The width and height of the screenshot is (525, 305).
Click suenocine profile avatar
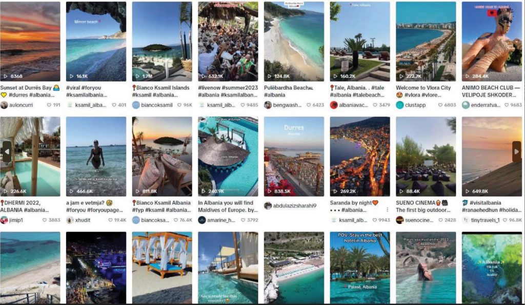coord(400,220)
